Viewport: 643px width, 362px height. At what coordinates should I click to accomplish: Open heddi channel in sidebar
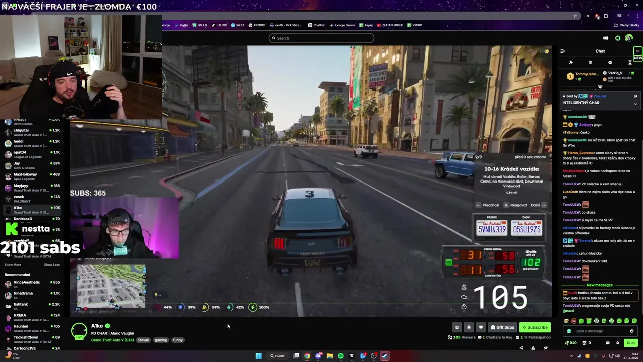pyautogui.click(x=31, y=143)
